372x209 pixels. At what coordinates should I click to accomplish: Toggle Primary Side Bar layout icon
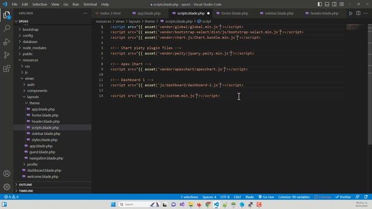(320, 4)
